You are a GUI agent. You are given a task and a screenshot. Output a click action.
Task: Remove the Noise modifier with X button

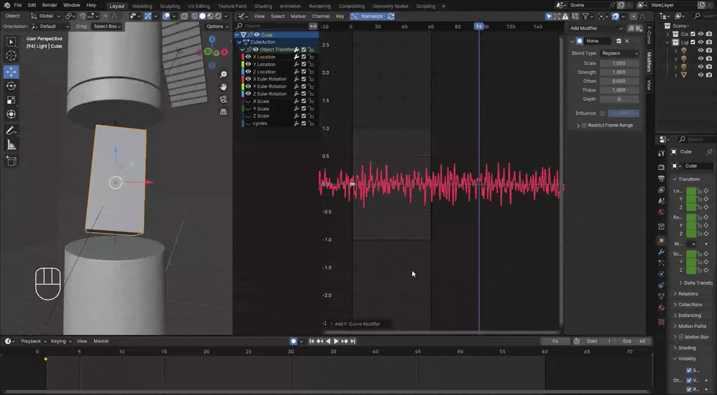coord(627,41)
